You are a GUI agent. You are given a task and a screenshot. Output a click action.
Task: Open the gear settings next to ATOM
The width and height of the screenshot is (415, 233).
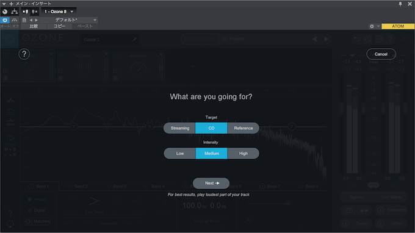[x=372, y=26]
